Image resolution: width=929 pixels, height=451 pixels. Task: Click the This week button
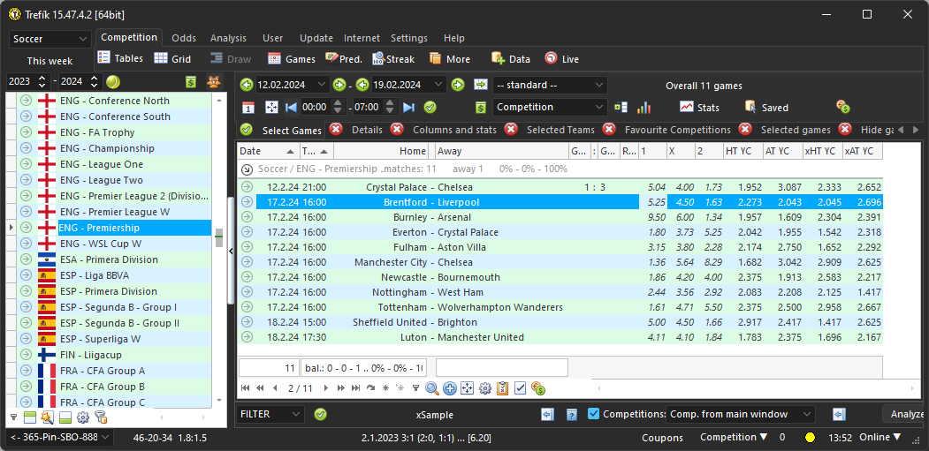[x=49, y=61]
